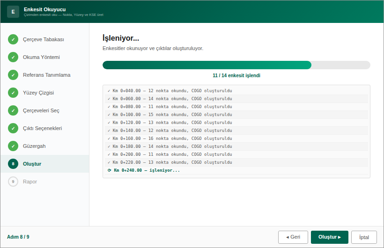Click the green Oluştur button

click(x=329, y=237)
